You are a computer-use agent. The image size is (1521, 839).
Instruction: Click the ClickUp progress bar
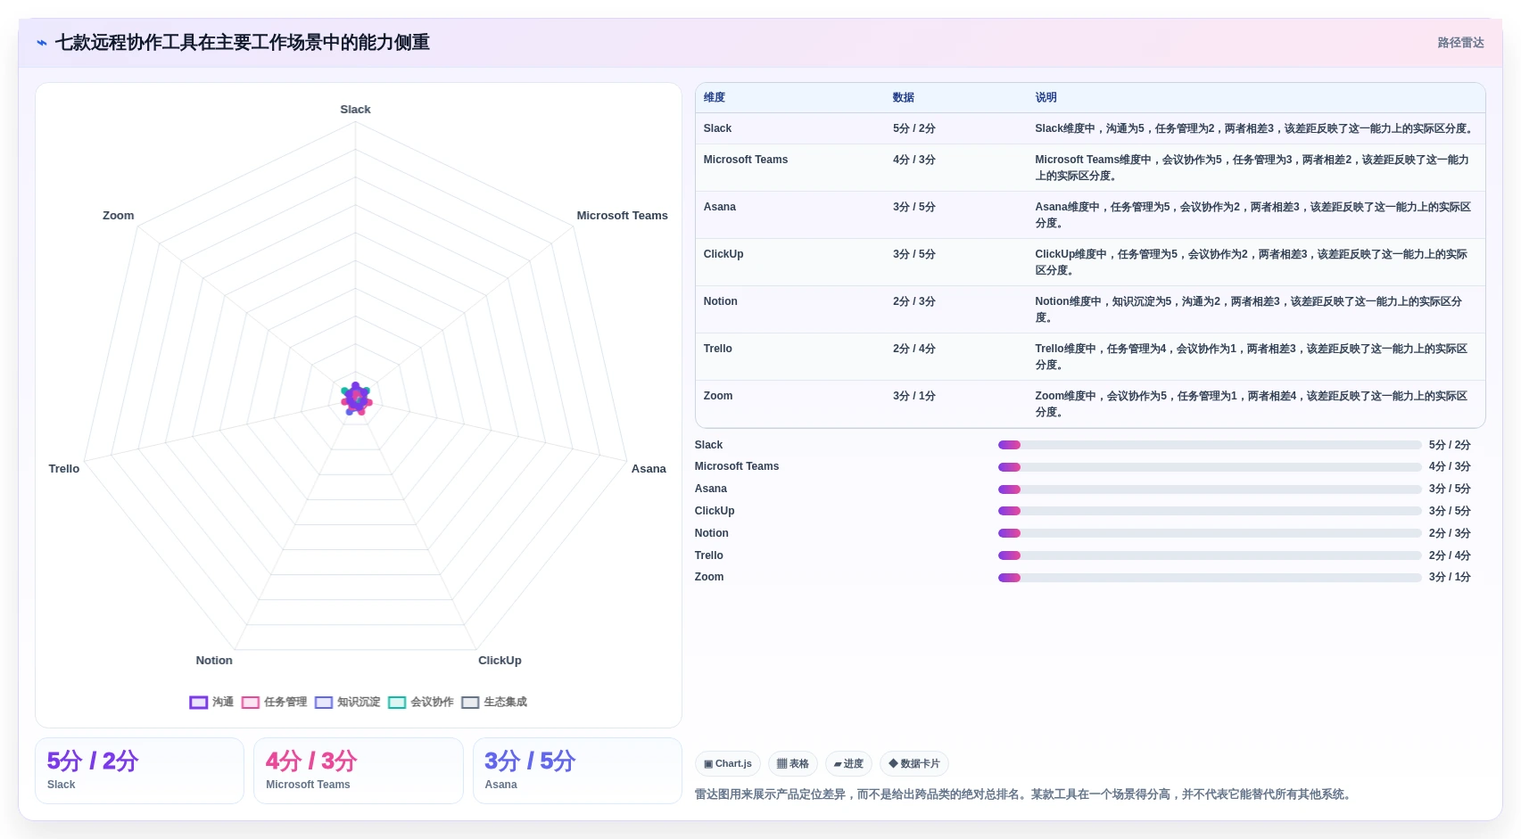point(1210,511)
